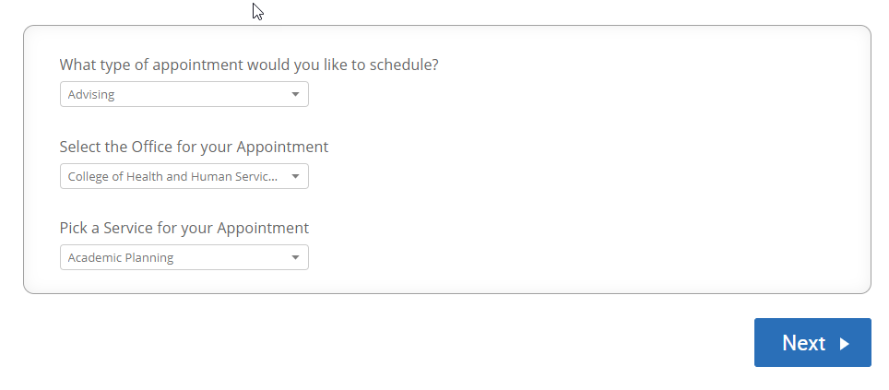Image resolution: width=889 pixels, height=390 pixels.
Task: Click the word 'Office' in second label
Action: 152,147
